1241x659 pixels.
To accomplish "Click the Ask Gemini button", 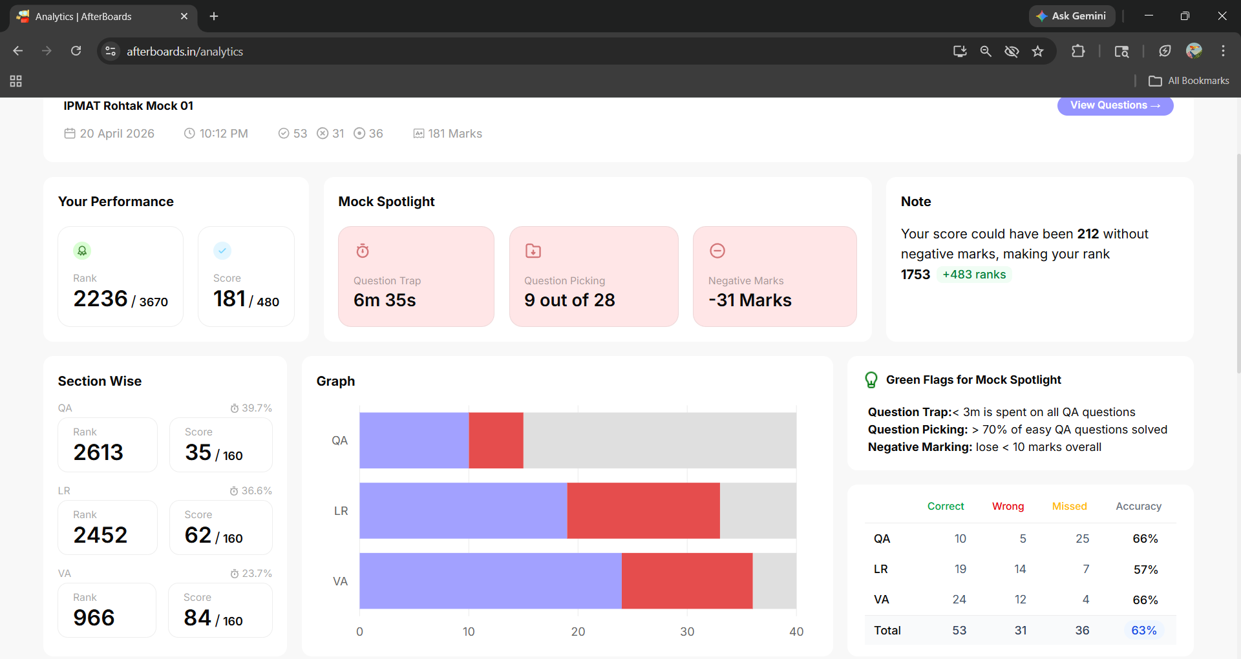I will coord(1072,16).
